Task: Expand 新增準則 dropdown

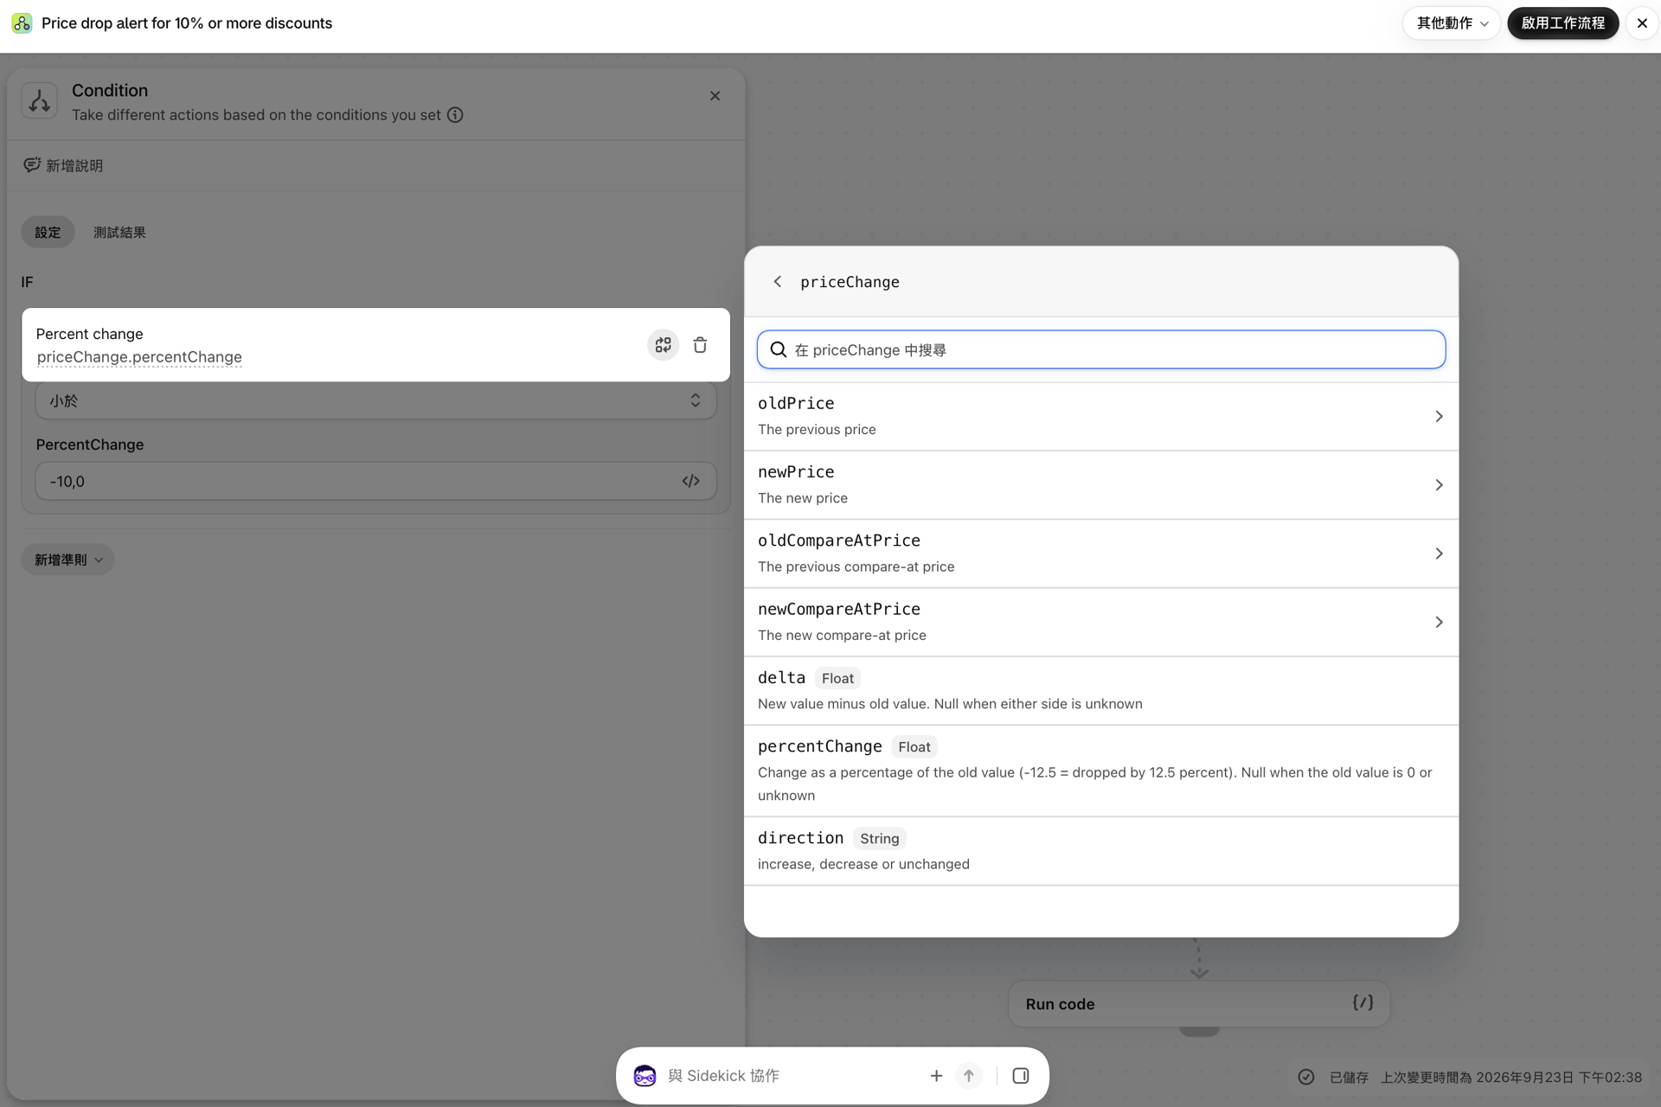Action: 67,560
